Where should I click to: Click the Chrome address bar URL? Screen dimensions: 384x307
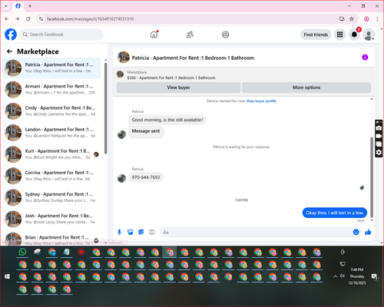(x=90, y=19)
